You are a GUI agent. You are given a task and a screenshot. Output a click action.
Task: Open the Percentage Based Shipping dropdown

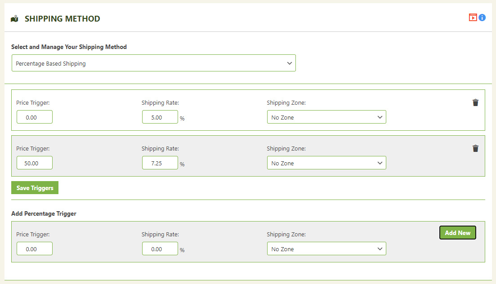coord(153,63)
